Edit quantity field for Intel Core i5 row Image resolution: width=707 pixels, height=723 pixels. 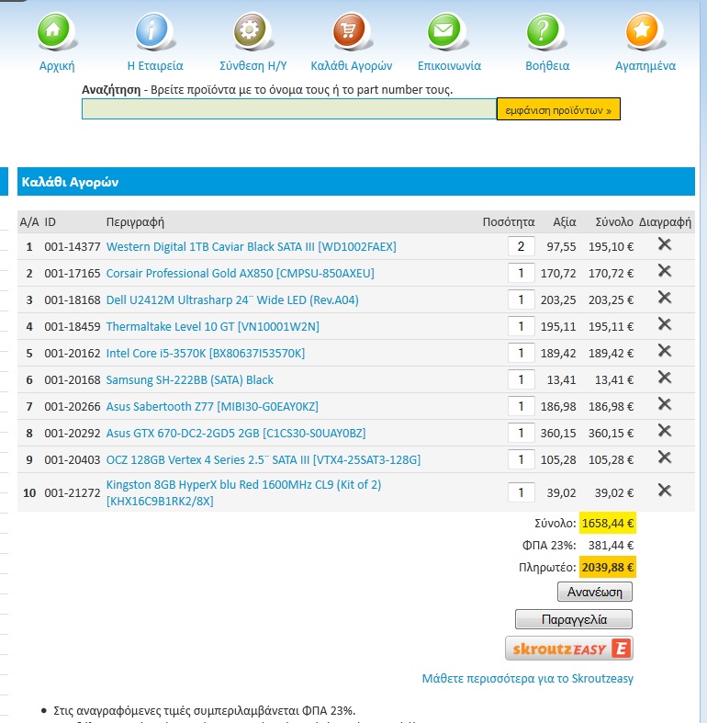pos(522,353)
